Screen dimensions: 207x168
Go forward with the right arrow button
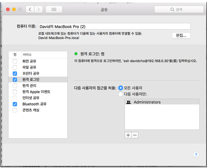click(39, 9)
